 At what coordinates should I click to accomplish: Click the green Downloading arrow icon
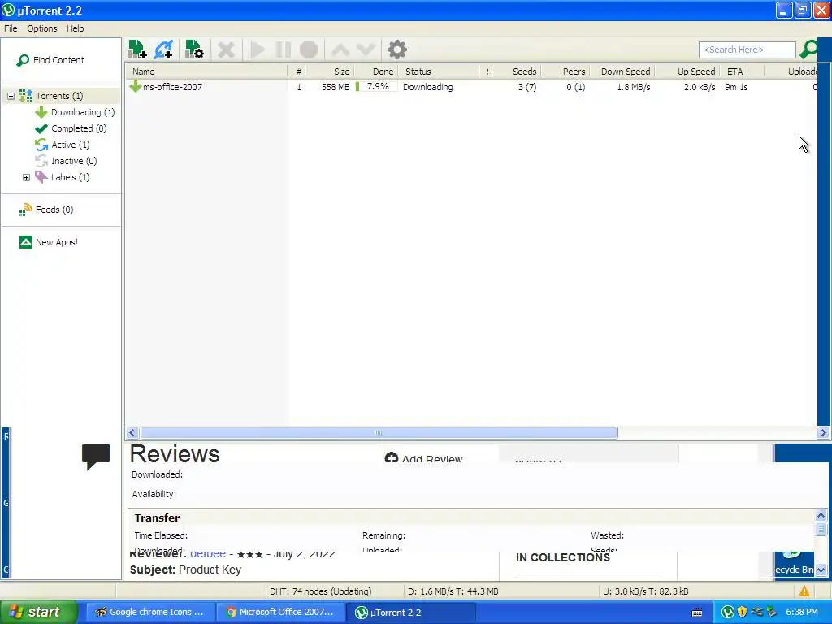pos(41,112)
